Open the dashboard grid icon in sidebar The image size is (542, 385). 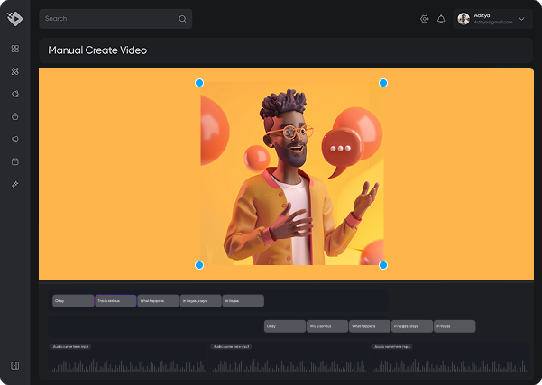click(15, 49)
